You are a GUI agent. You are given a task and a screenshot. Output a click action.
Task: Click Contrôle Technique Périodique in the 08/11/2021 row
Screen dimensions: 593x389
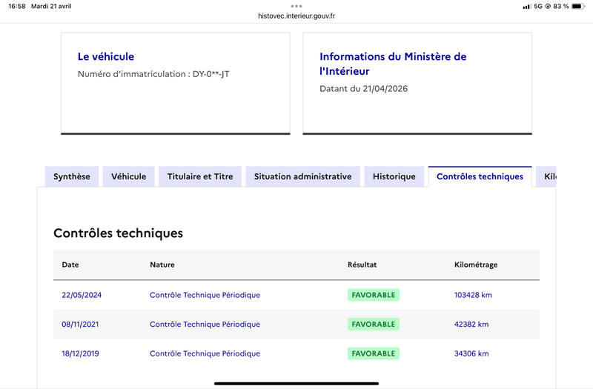tap(205, 325)
